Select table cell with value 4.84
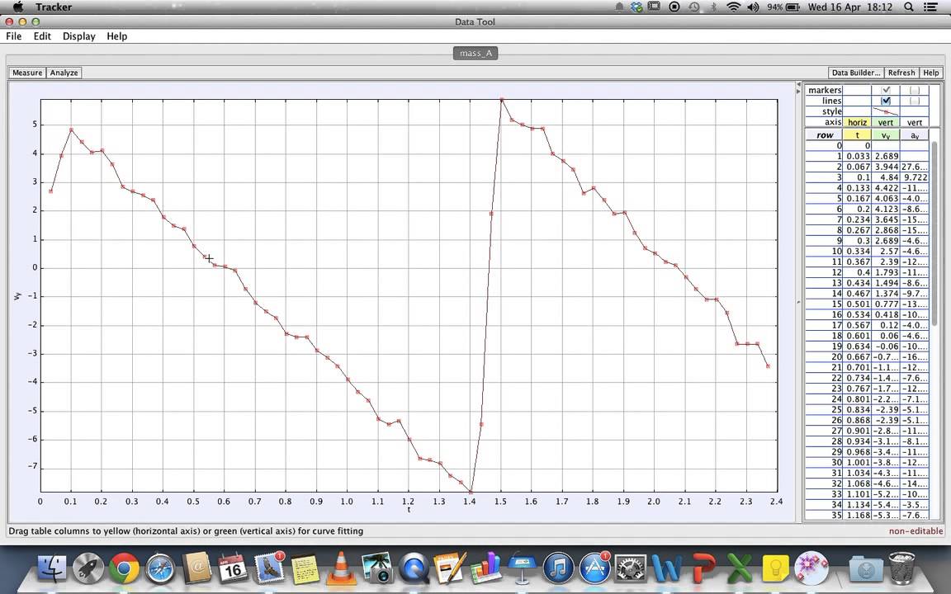This screenshot has height=594, width=951. [886, 177]
